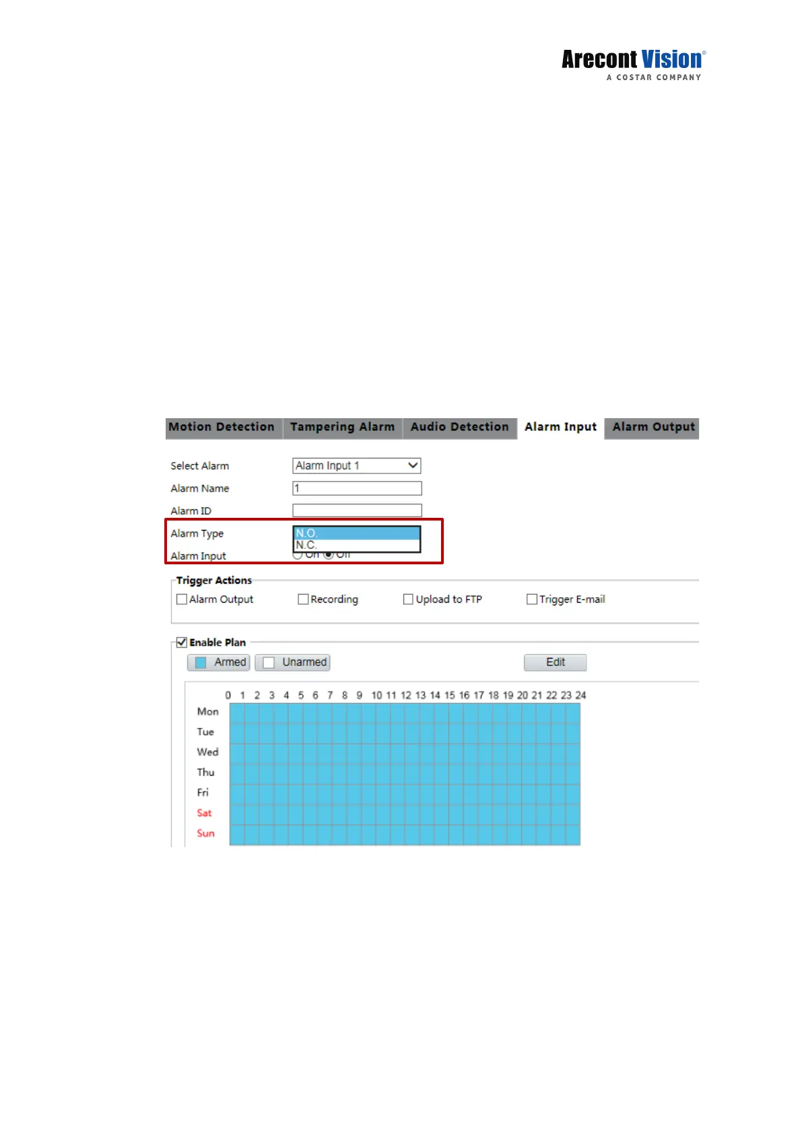Go to Alarm Output tab
This screenshot has height=1134, width=802.
pos(653,427)
